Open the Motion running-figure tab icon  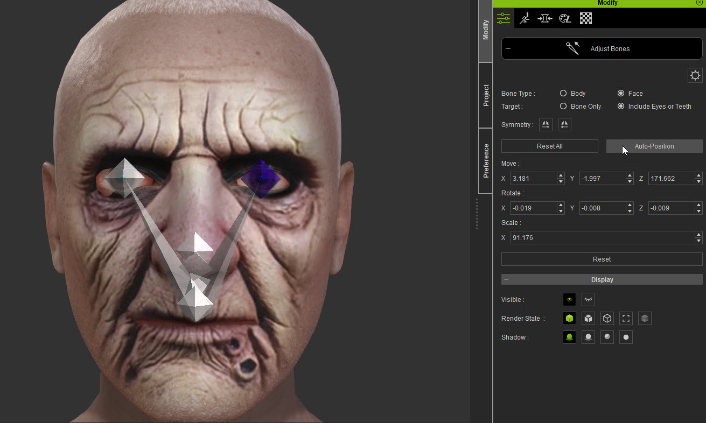(x=525, y=18)
